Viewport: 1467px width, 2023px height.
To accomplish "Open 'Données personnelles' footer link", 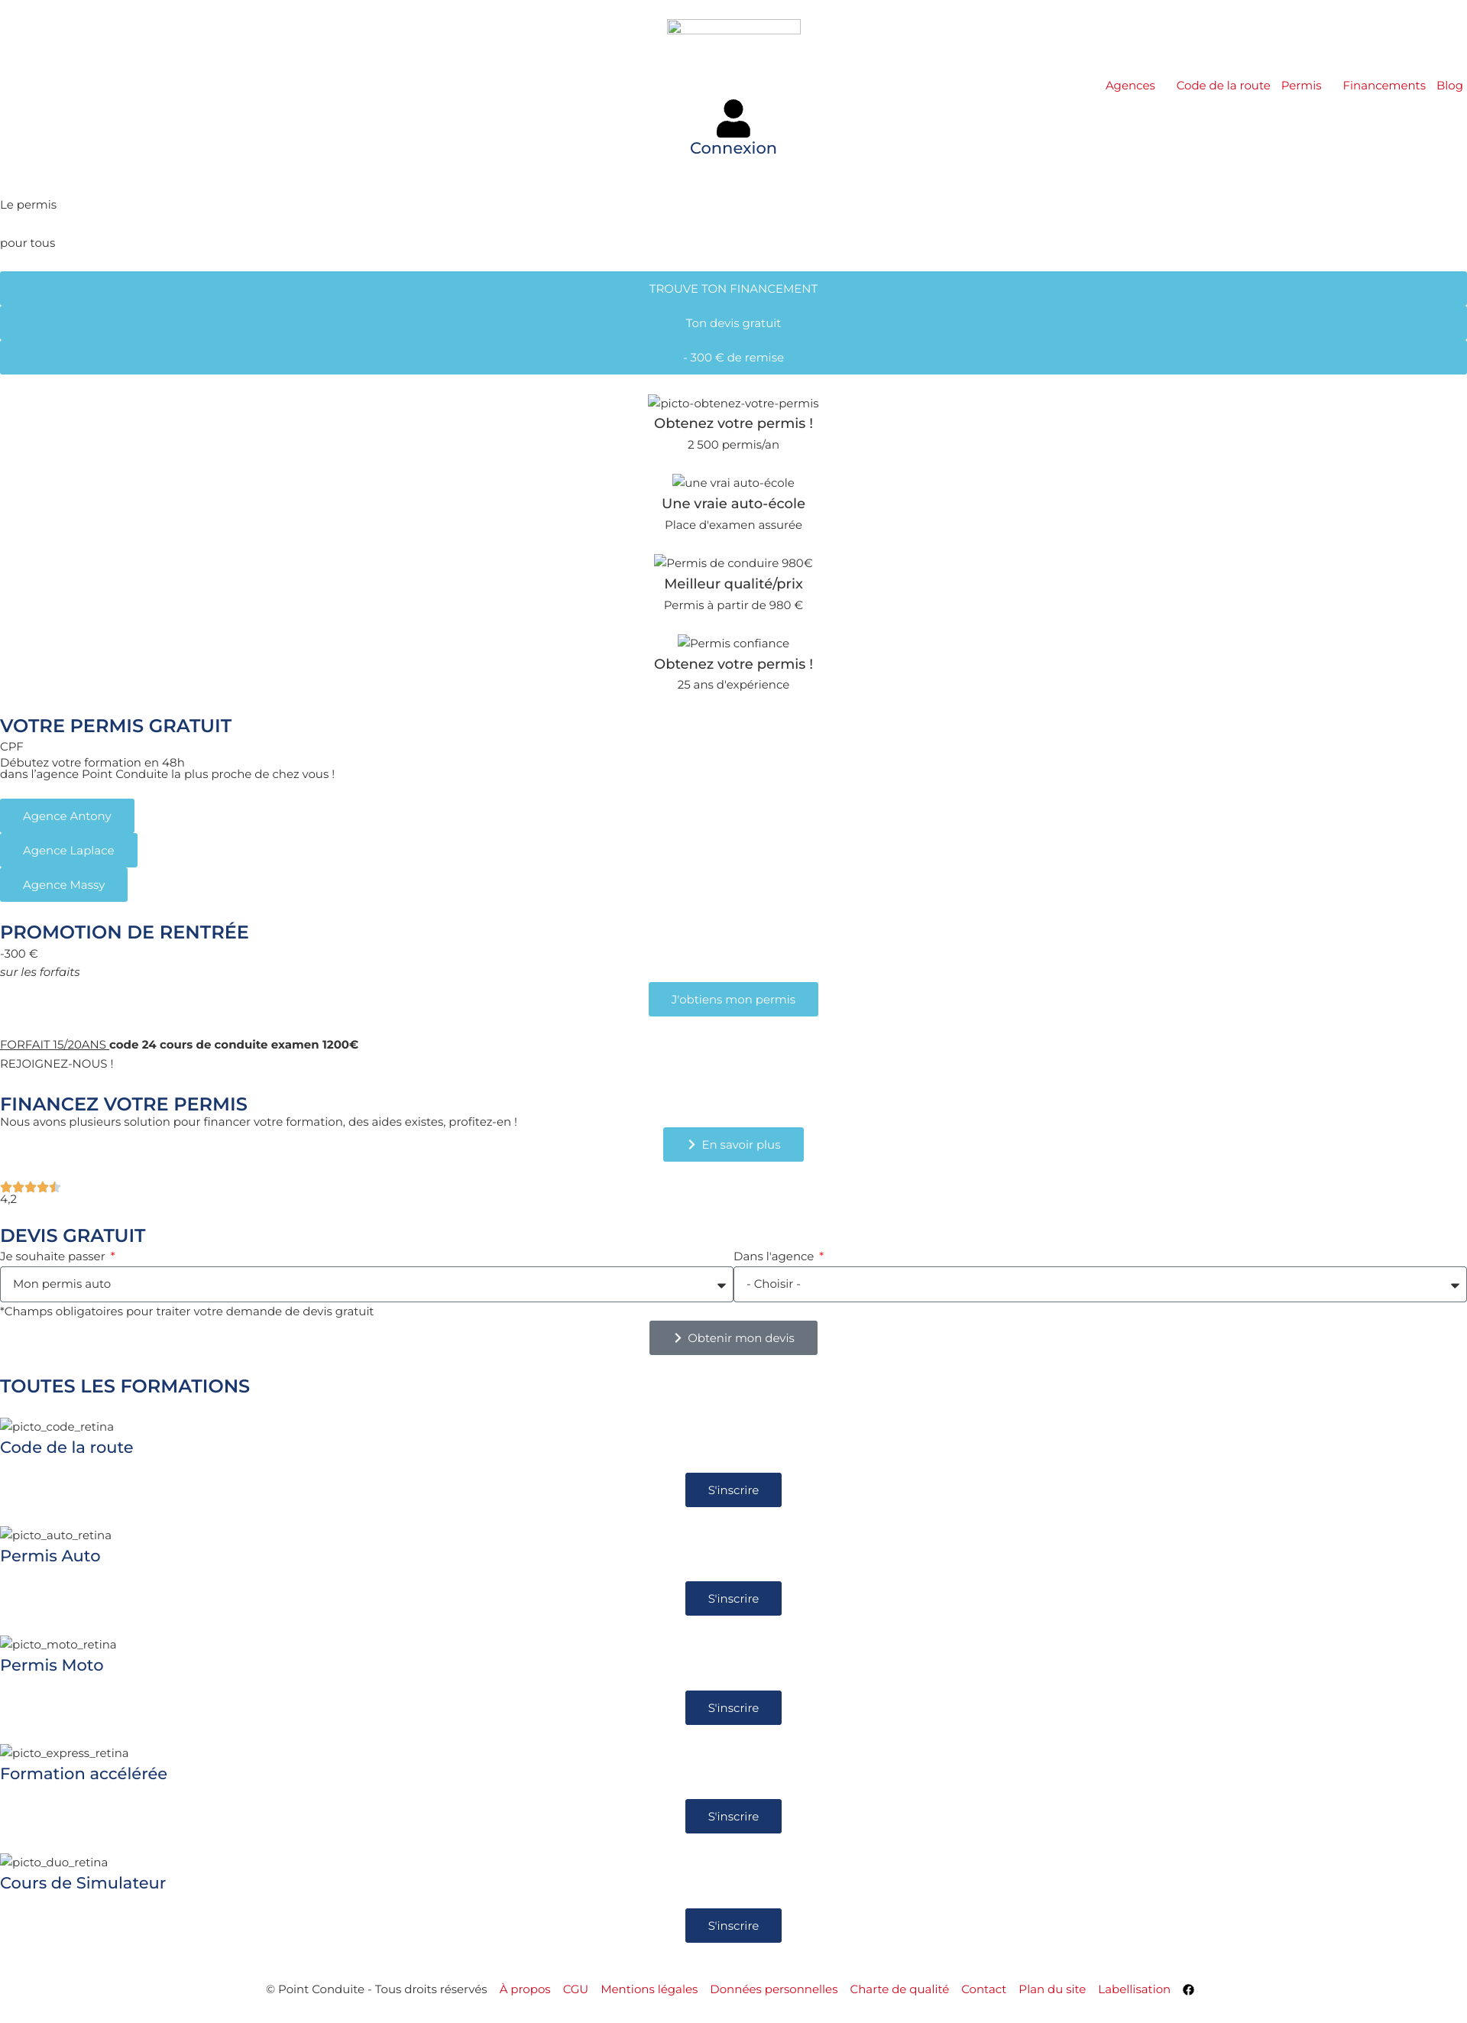I will [x=773, y=1989].
